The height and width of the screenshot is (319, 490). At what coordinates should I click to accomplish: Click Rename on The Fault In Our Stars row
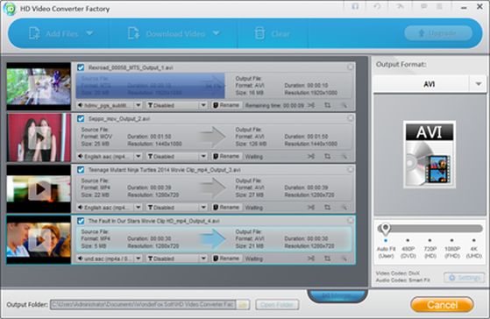pyautogui.click(x=226, y=259)
